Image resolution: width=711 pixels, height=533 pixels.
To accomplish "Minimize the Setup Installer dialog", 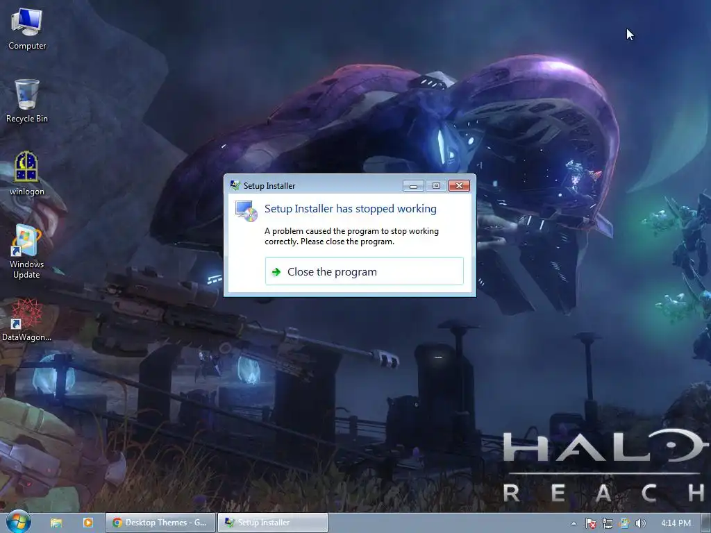I will tap(413, 185).
